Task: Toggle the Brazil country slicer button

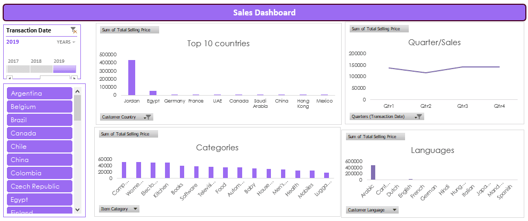Action: (39, 120)
